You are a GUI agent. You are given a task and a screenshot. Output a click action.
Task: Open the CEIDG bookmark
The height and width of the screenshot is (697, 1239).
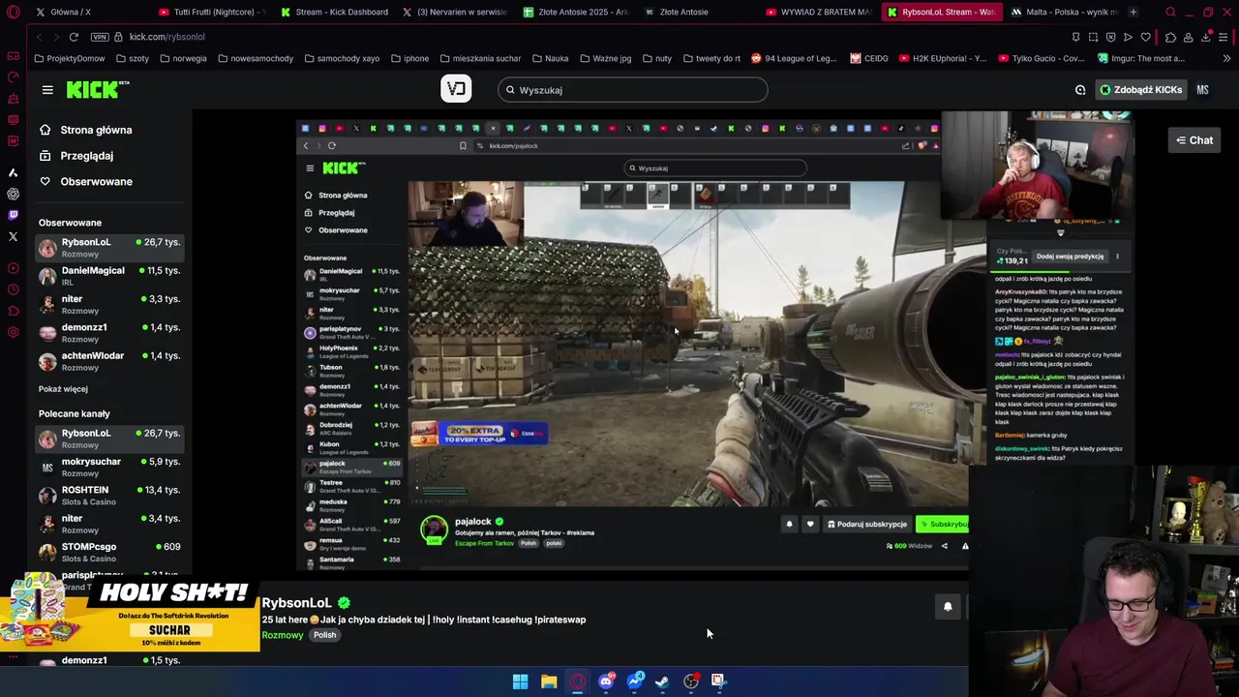[869, 58]
